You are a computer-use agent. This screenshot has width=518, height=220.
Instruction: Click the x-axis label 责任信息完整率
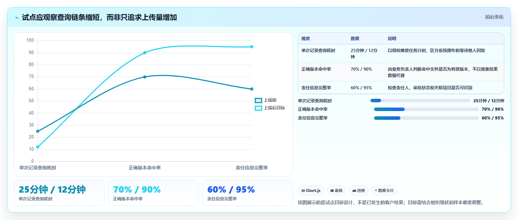pyautogui.click(x=252, y=168)
